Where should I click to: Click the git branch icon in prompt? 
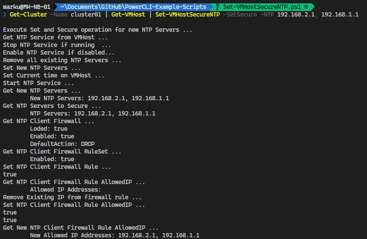(218, 7)
